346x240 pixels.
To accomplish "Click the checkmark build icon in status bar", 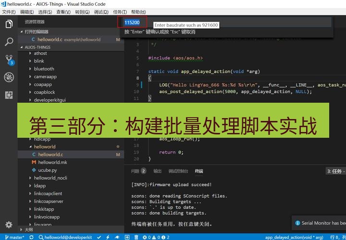I will (99, 237).
